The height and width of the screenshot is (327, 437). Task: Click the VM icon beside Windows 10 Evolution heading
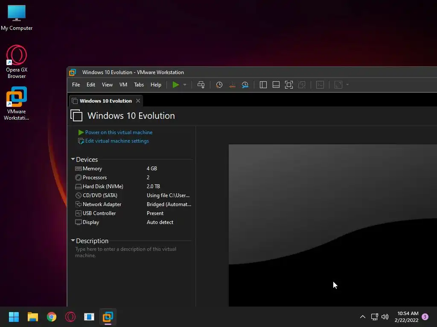click(76, 115)
